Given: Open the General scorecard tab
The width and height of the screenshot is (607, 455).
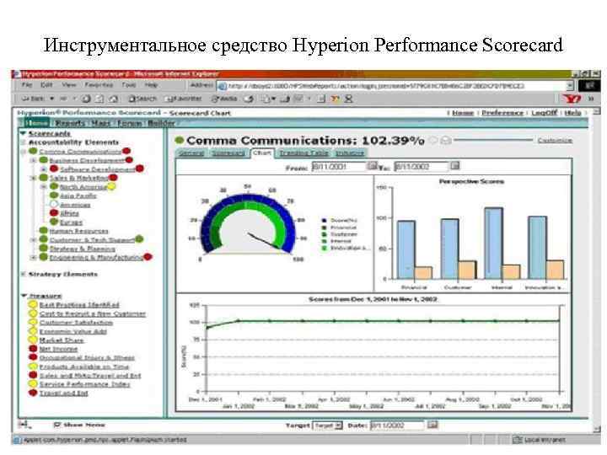Looking at the screenshot, I should 191,153.
